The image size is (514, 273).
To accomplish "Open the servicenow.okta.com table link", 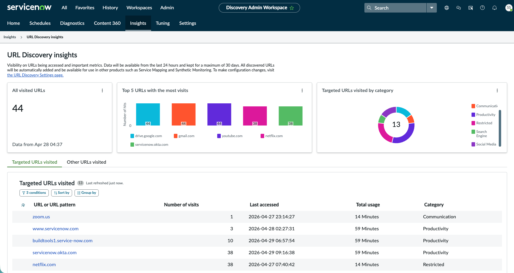I will pyautogui.click(x=54, y=253).
